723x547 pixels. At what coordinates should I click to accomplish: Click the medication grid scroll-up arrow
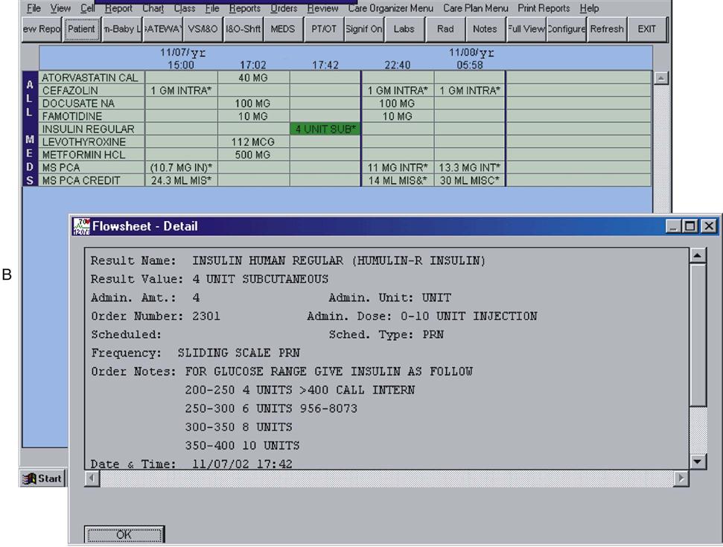pyautogui.click(x=660, y=78)
